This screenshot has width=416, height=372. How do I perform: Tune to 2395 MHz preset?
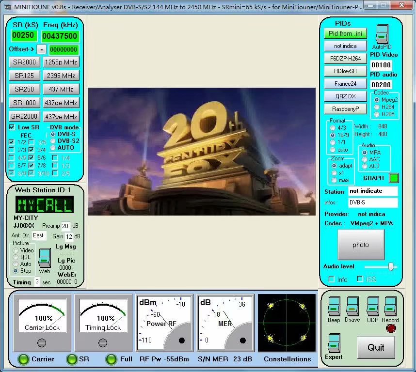[61, 76]
